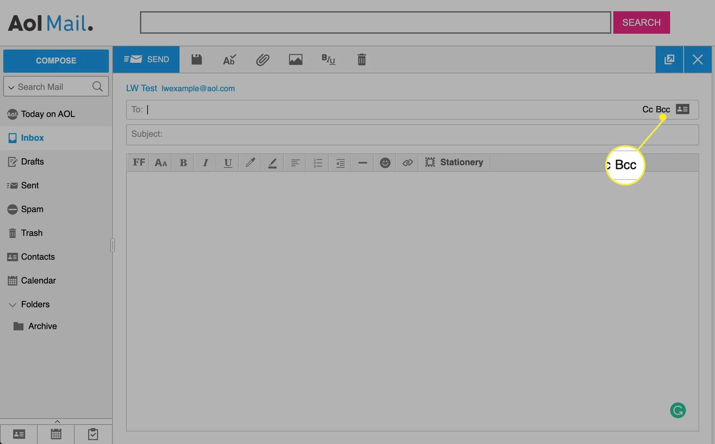The image size is (715, 444).
Task: Open the font face FF dropdown
Action: click(138, 163)
